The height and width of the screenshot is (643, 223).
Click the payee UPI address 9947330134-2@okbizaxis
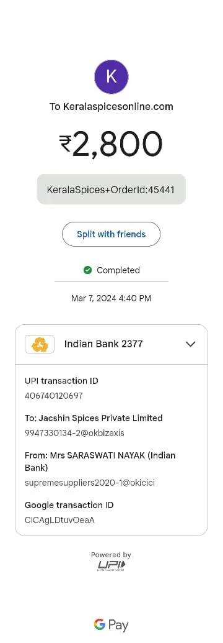pyautogui.click(x=74, y=433)
